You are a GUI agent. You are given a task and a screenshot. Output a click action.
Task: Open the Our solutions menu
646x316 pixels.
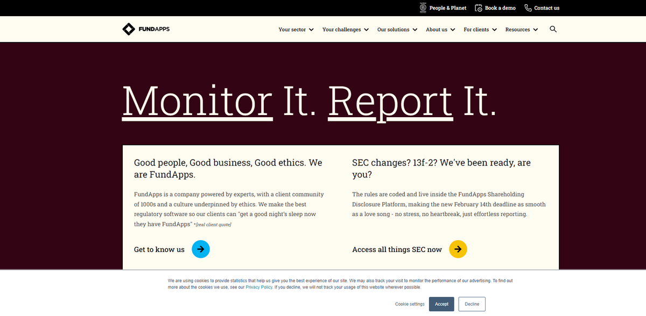click(397, 30)
